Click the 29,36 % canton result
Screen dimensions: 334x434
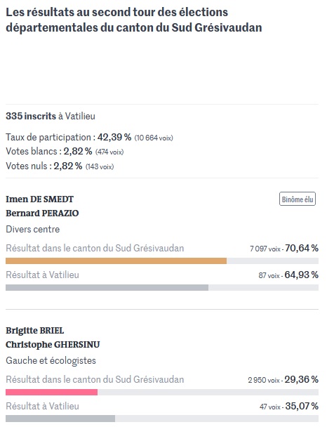[302, 379]
